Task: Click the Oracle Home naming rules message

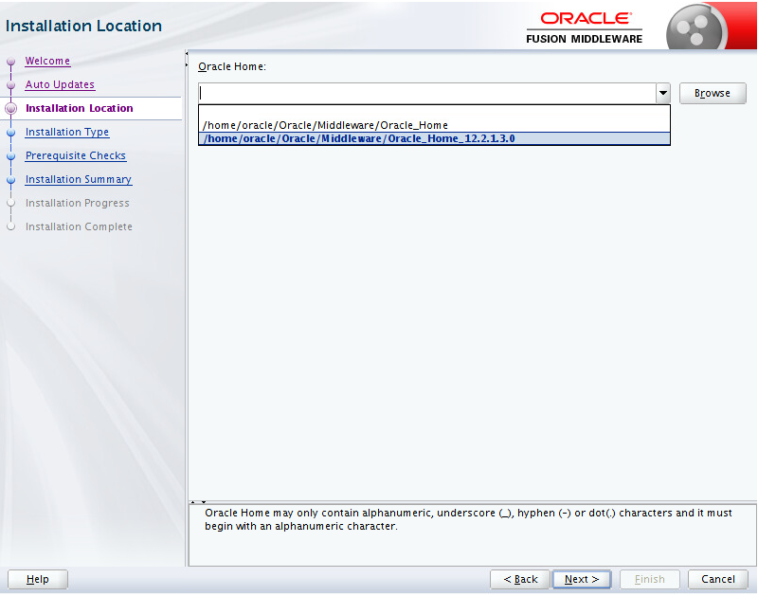Action: click(468, 519)
